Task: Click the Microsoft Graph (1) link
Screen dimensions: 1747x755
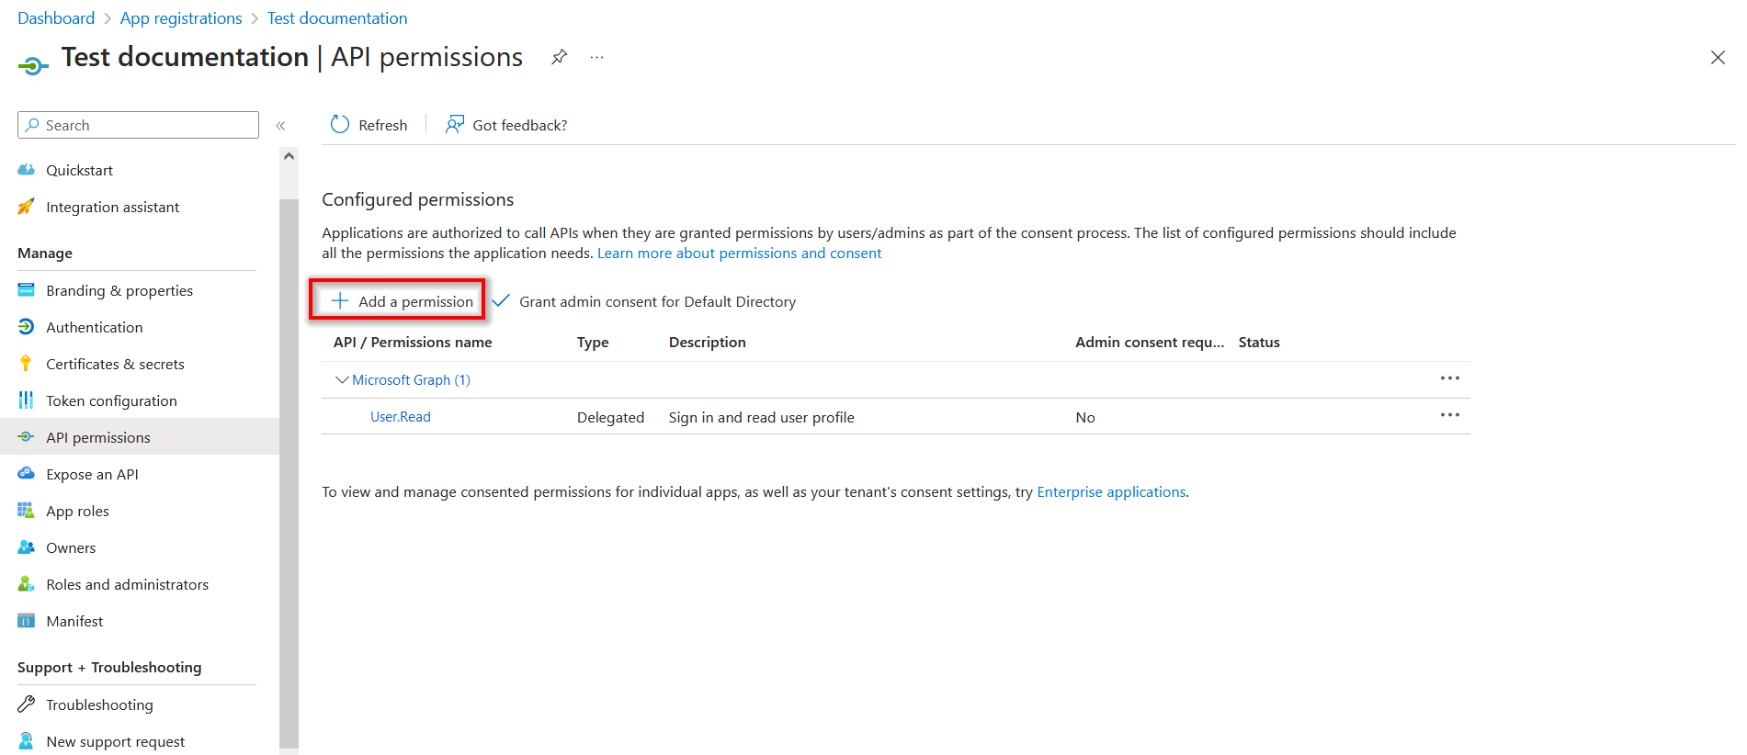Action: 411,380
